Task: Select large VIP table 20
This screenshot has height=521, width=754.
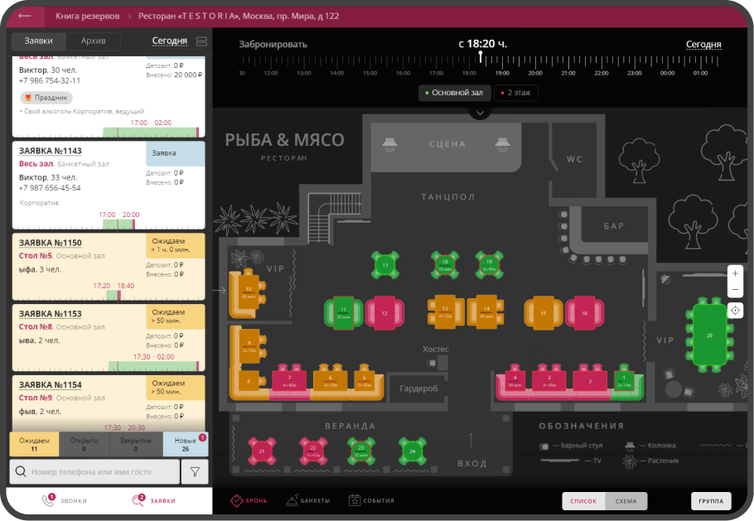Action: pos(709,335)
